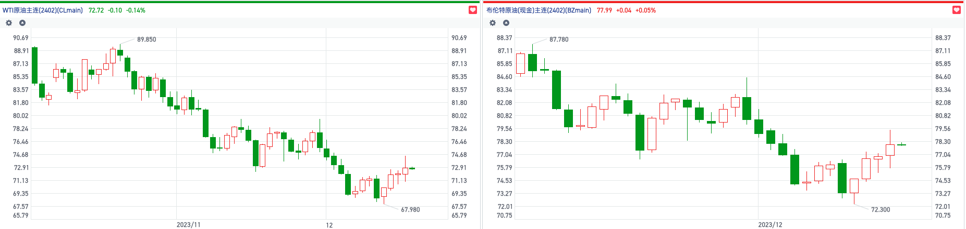Select the 2023/11 date axis label
The width and height of the screenshot is (966, 229).
tap(188, 225)
